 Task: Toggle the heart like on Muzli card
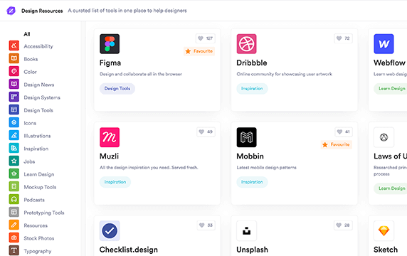(x=206, y=132)
